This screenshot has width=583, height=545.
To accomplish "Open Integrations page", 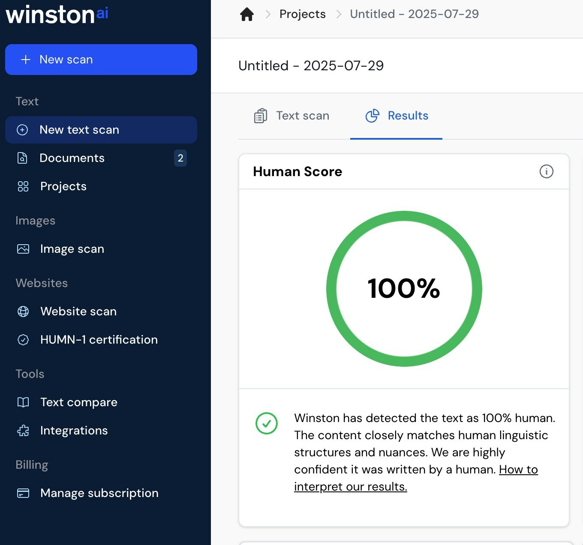I will pyautogui.click(x=101, y=431).
